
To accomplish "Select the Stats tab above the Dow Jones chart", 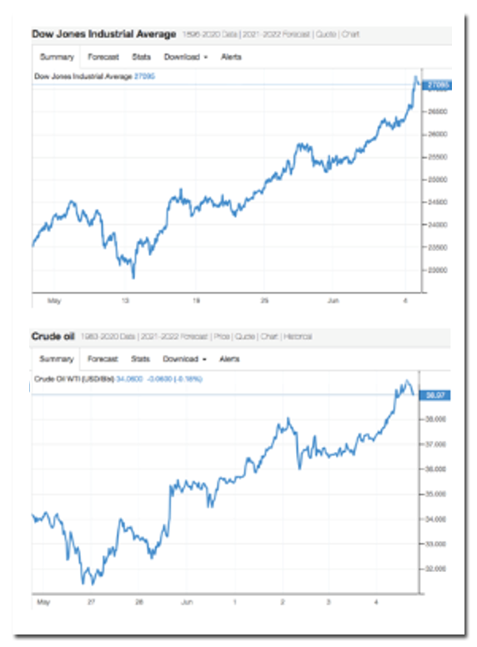I will [141, 57].
